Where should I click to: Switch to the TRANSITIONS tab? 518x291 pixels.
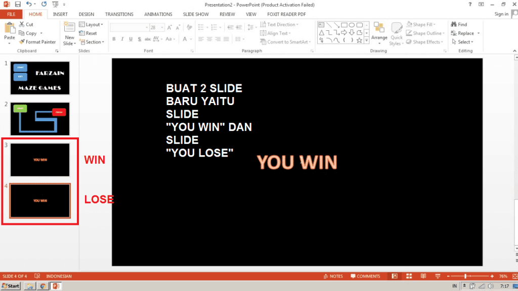(x=119, y=14)
